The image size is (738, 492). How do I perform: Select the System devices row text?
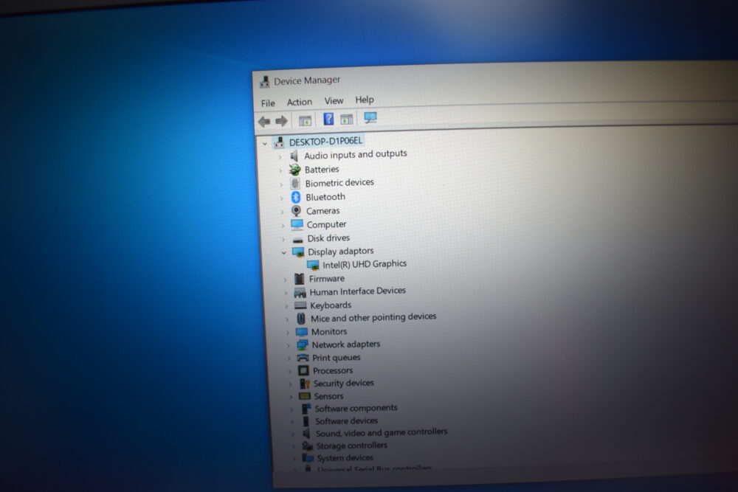point(345,457)
